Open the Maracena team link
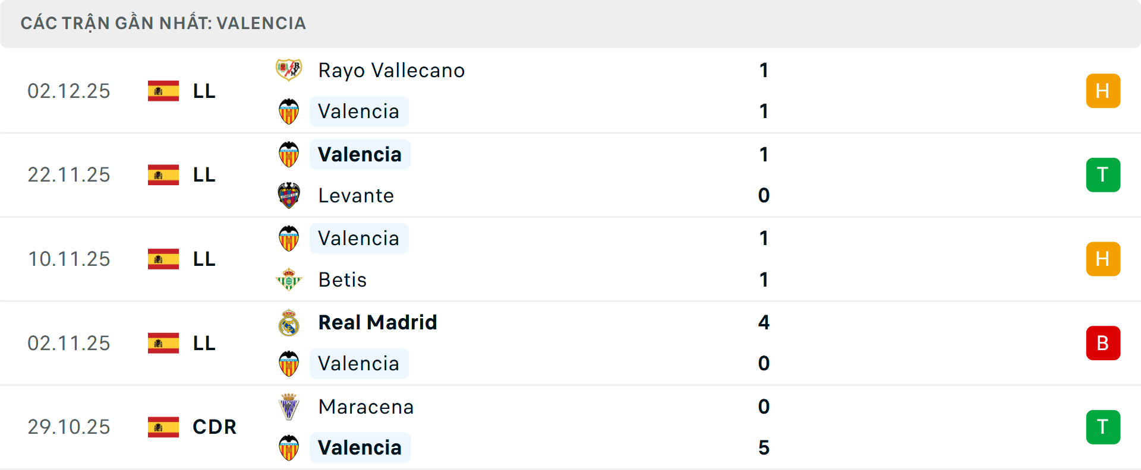 pos(365,407)
